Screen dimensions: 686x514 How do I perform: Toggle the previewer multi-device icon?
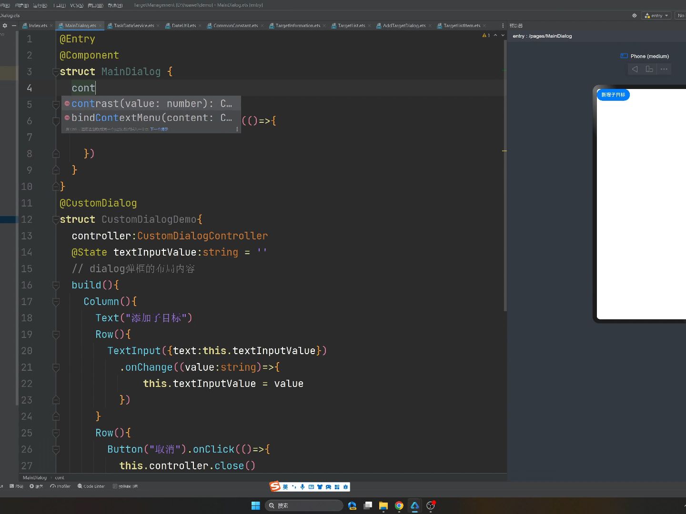click(649, 69)
